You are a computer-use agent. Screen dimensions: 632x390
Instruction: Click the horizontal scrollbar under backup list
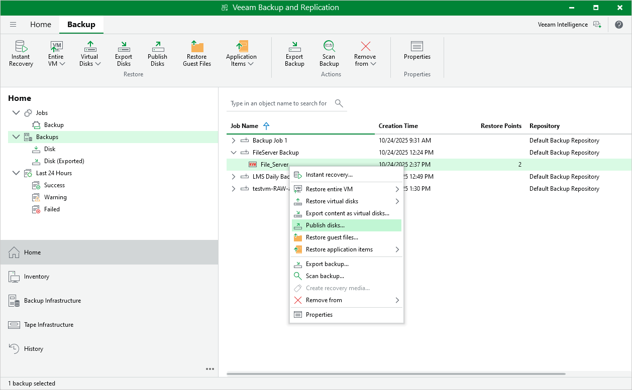pyautogui.click(x=396, y=374)
